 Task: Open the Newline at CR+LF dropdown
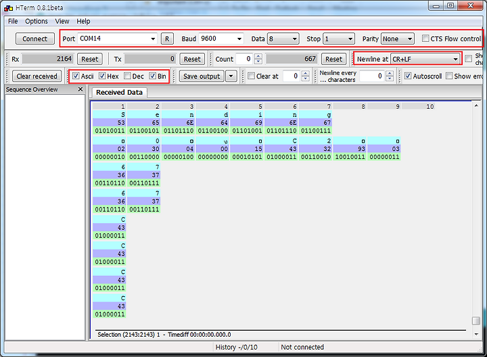coord(425,59)
